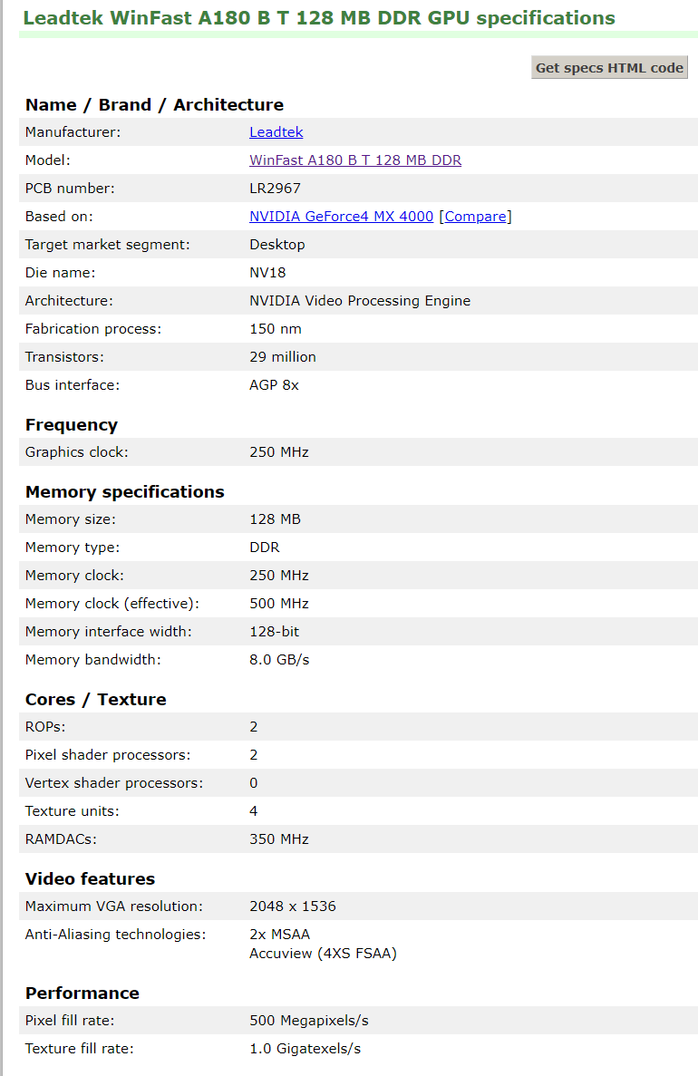Click the Accuview (4XS FSAA) text
The height and width of the screenshot is (1076, 698).
(x=323, y=954)
